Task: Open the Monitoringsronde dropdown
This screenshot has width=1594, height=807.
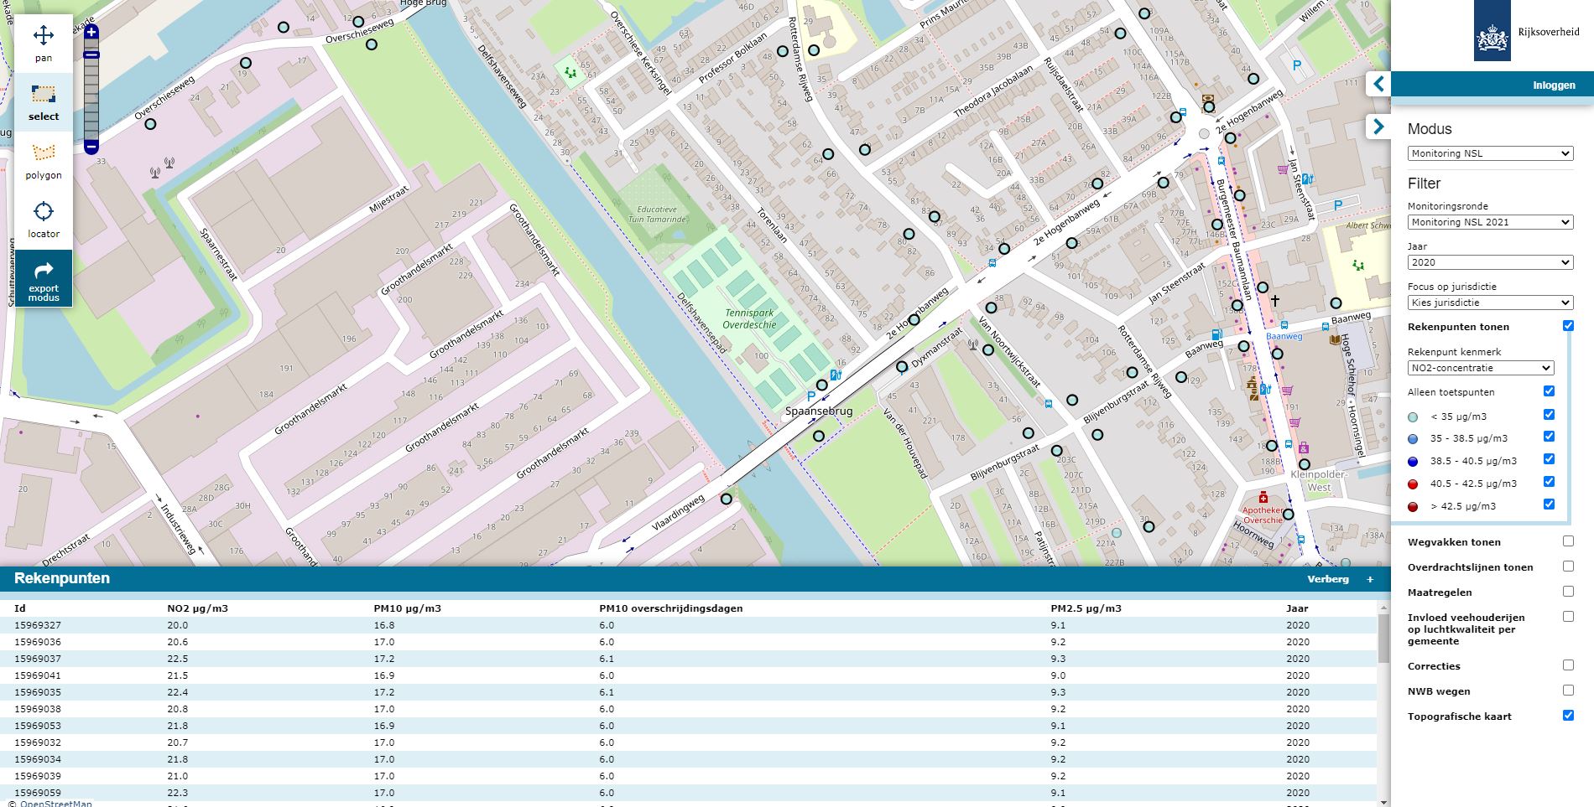Action: 1490,222
